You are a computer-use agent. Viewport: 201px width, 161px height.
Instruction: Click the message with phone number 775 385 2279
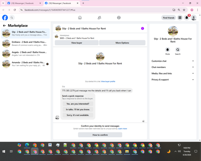click(96, 91)
